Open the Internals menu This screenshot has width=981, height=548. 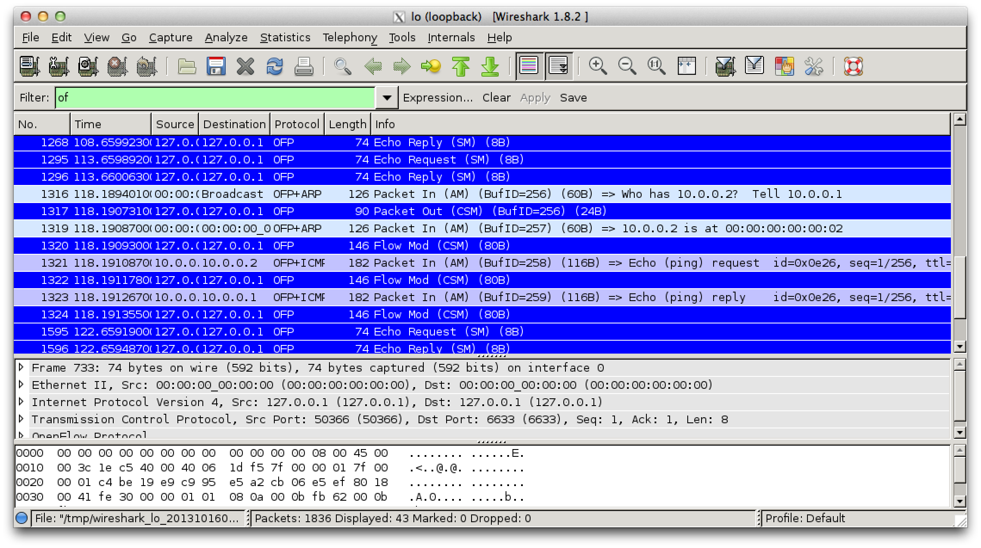(451, 37)
